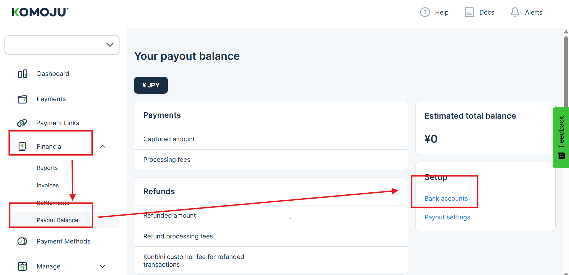This screenshot has width=569, height=275.
Task: Click the Payment Methods icon
Action: 22,241
